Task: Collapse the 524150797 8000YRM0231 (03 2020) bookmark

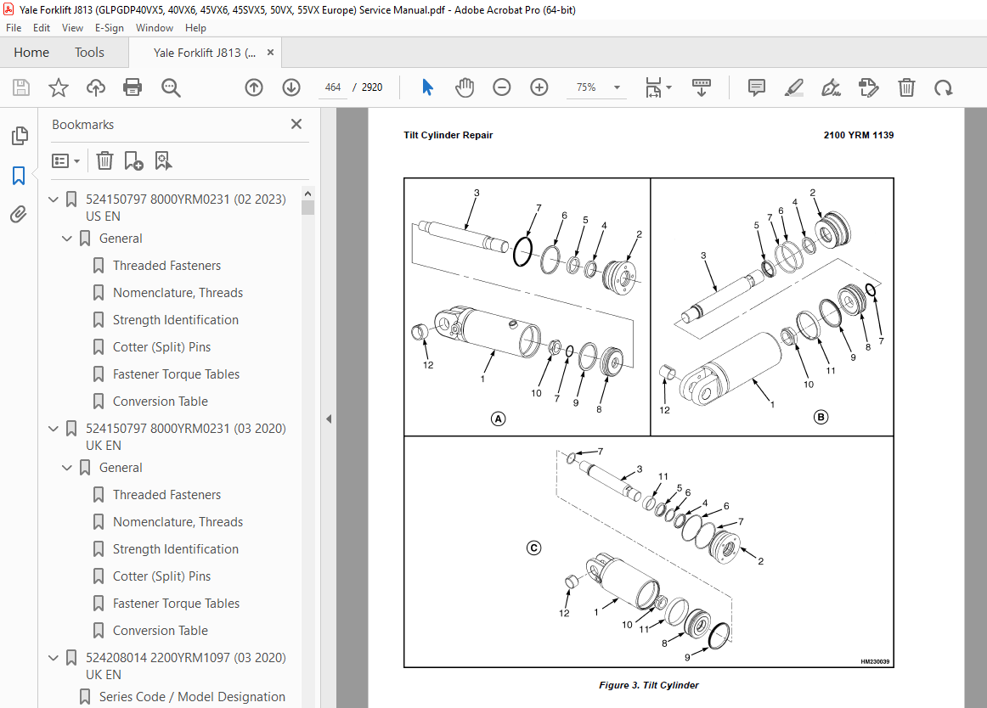Action: (x=54, y=429)
